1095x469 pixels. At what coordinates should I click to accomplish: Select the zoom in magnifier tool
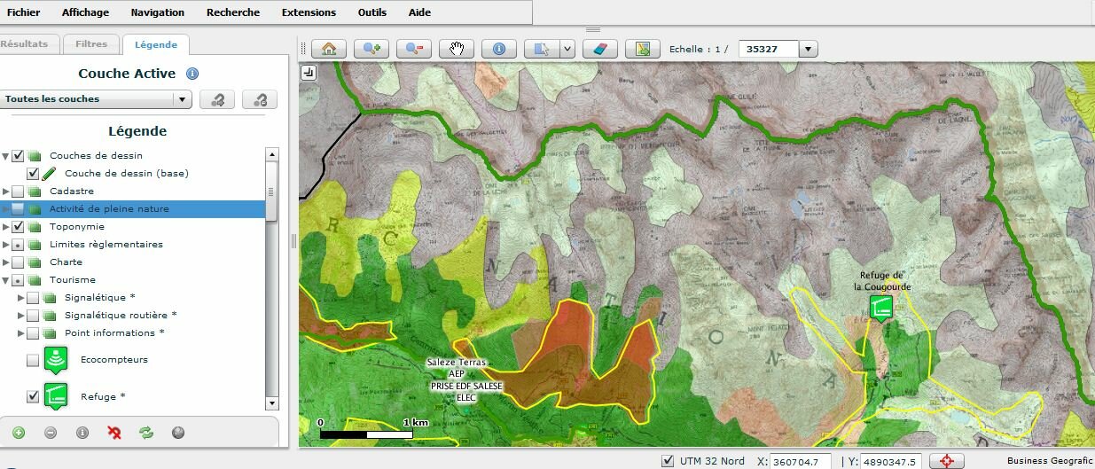click(372, 49)
